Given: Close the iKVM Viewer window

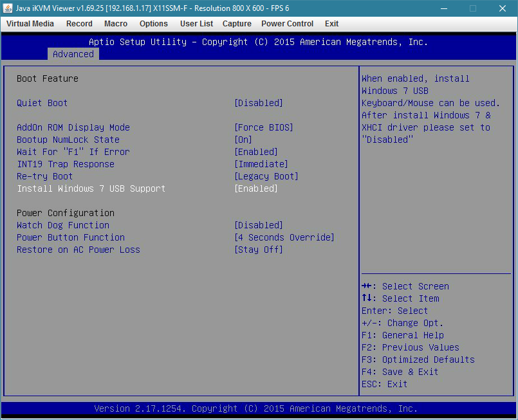Looking at the screenshot, I should tap(503, 8).
